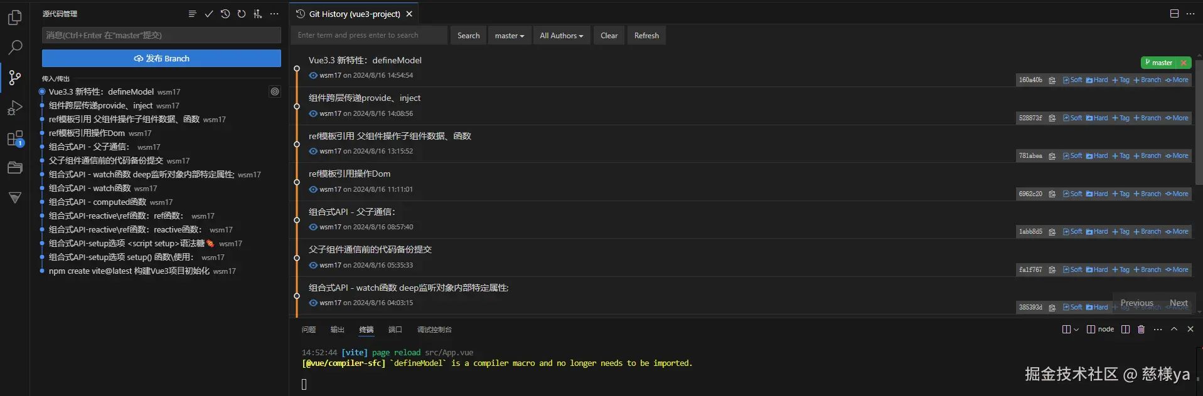Open More options for commit 6962c20

(x=1177, y=194)
